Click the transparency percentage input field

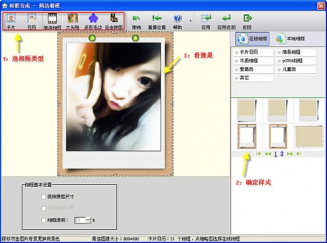point(80,220)
